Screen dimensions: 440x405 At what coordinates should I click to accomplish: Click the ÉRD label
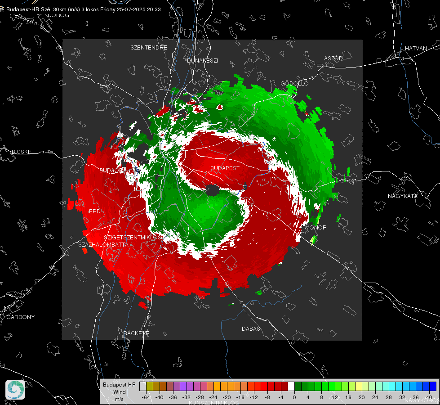point(94,211)
